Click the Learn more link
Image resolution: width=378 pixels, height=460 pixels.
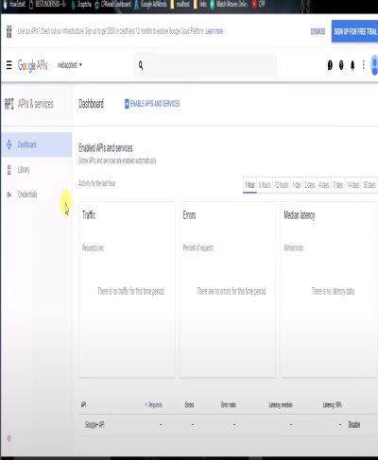pyautogui.click(x=215, y=31)
